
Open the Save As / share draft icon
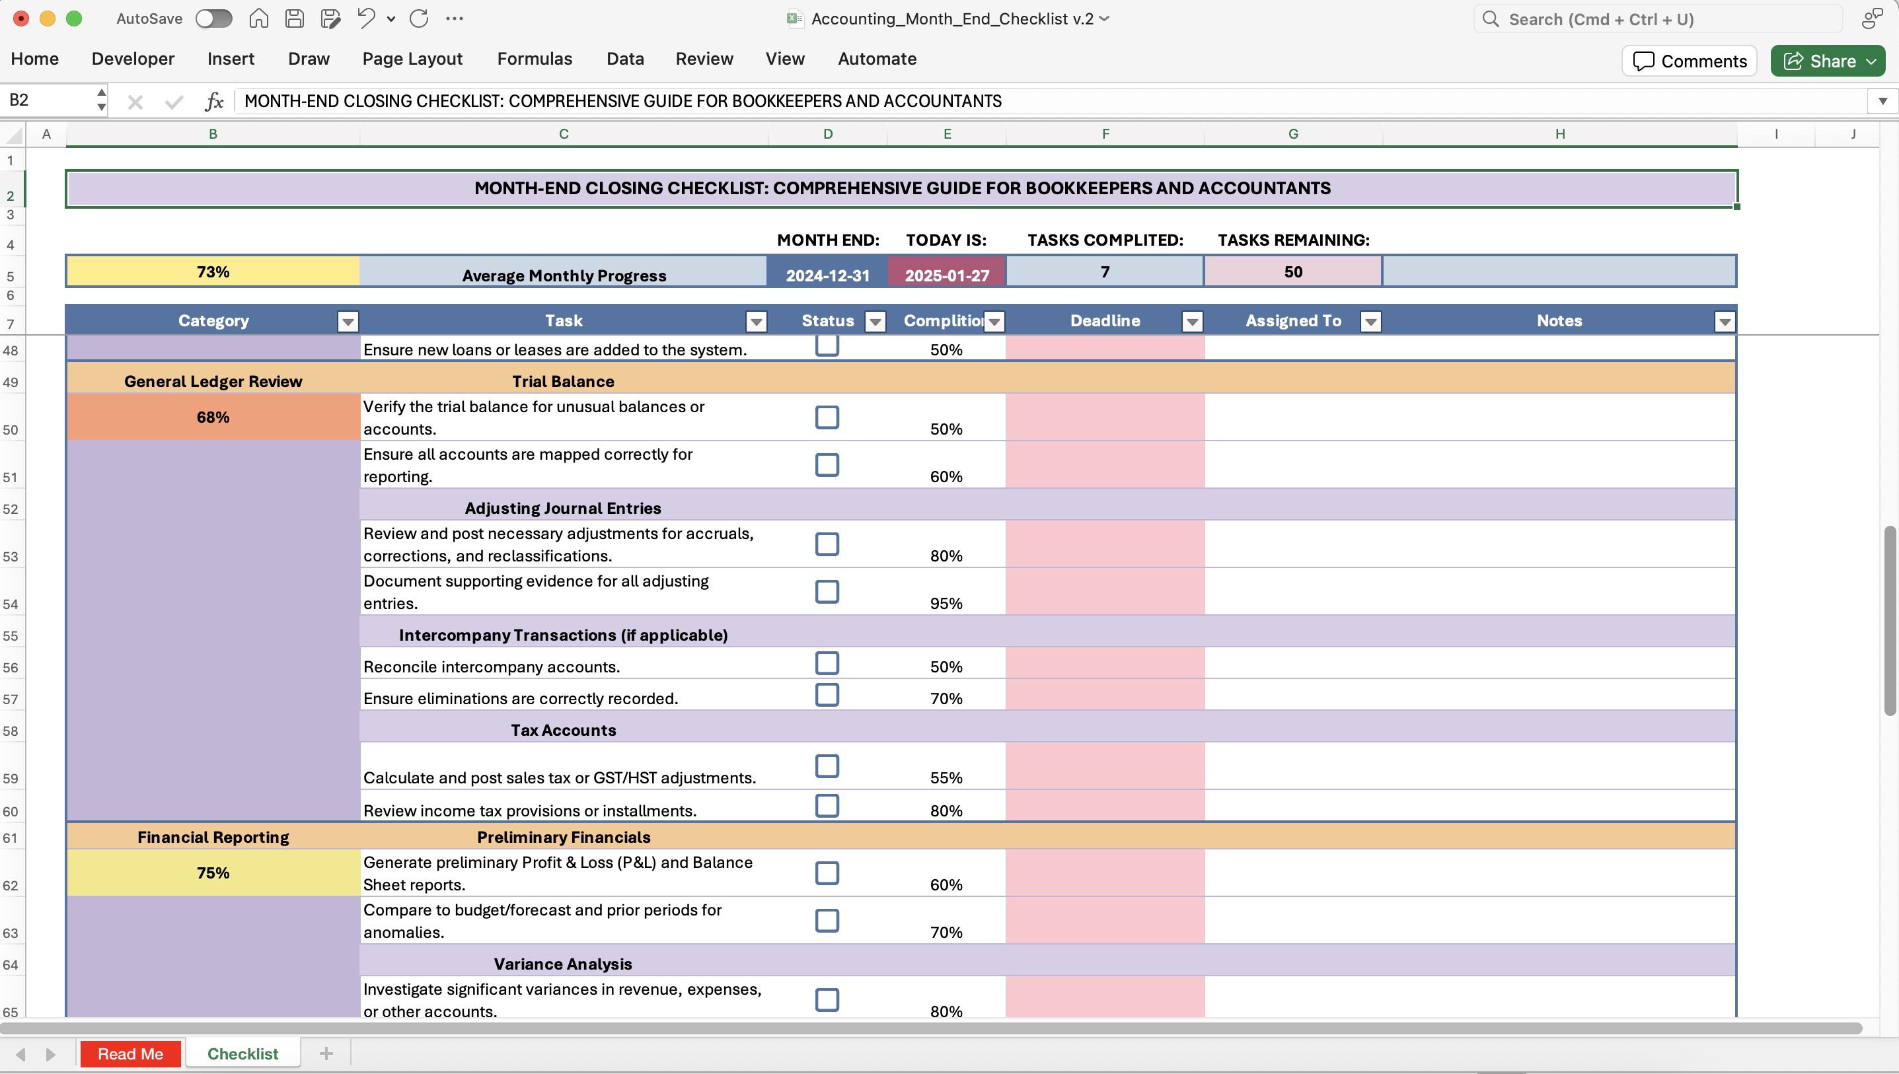329,18
